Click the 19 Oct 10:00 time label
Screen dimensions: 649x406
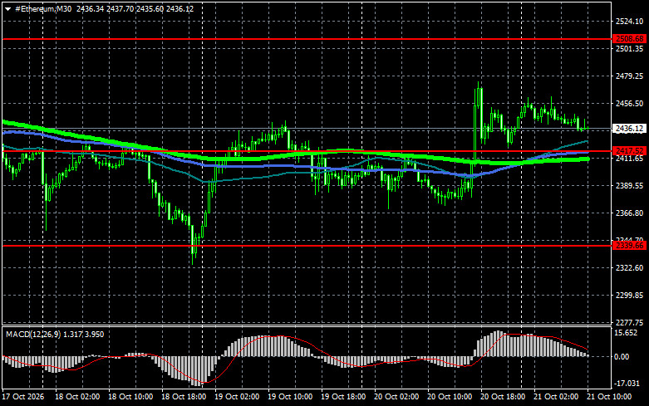click(290, 397)
